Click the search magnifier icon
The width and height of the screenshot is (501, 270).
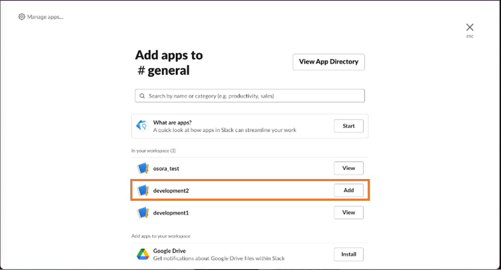(142, 96)
